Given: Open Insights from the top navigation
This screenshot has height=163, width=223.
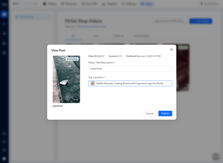Looking at the screenshot, I should [x=109, y=4].
